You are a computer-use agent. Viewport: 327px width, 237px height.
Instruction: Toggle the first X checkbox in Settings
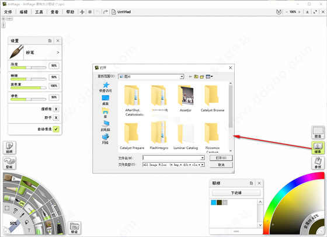(x=56, y=109)
